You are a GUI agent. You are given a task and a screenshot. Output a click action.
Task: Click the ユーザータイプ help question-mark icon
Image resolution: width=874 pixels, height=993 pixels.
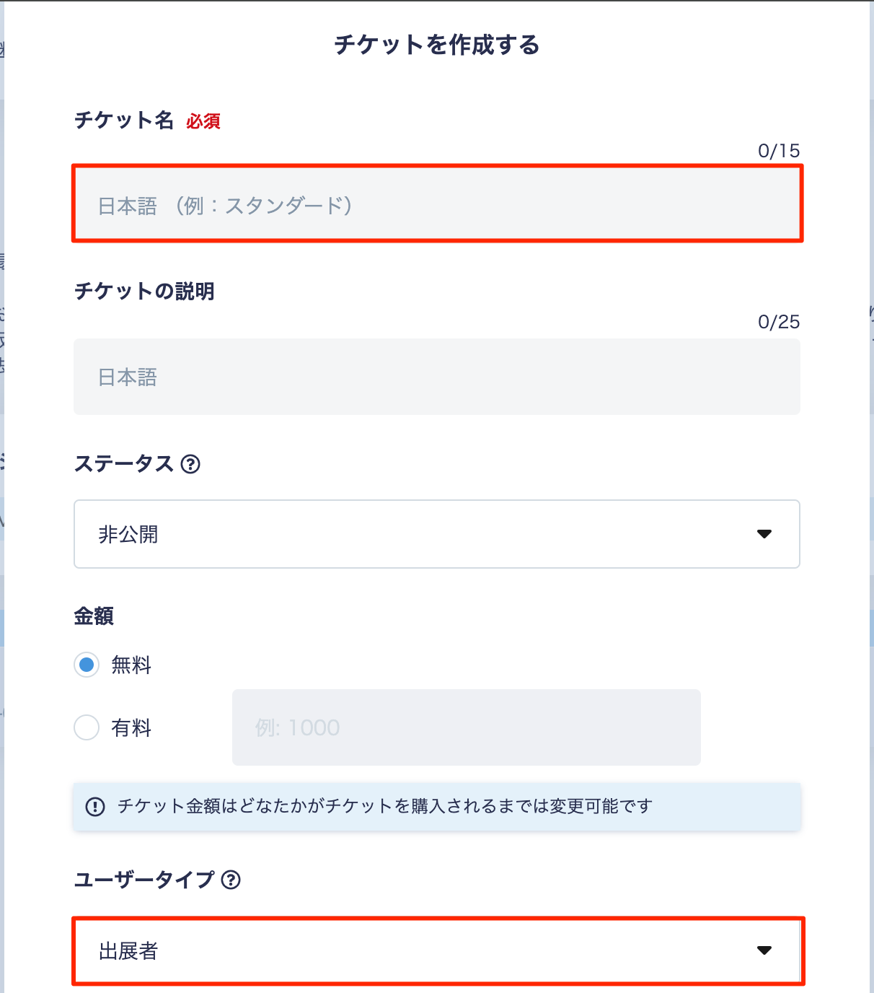coord(231,880)
